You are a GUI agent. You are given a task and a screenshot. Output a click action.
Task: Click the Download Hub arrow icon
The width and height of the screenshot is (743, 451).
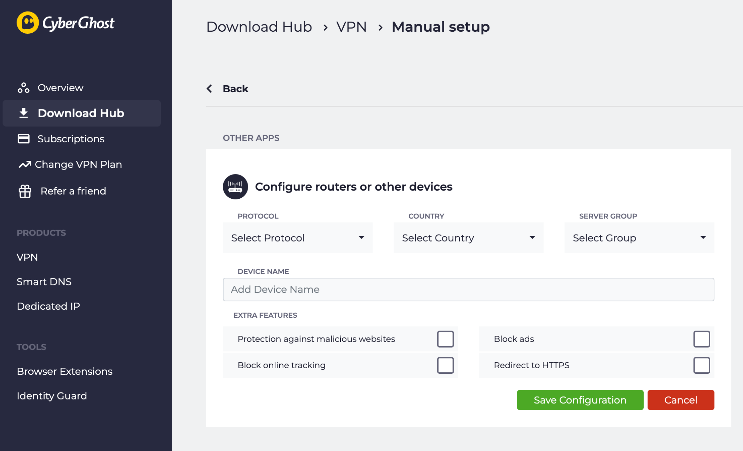click(x=23, y=113)
